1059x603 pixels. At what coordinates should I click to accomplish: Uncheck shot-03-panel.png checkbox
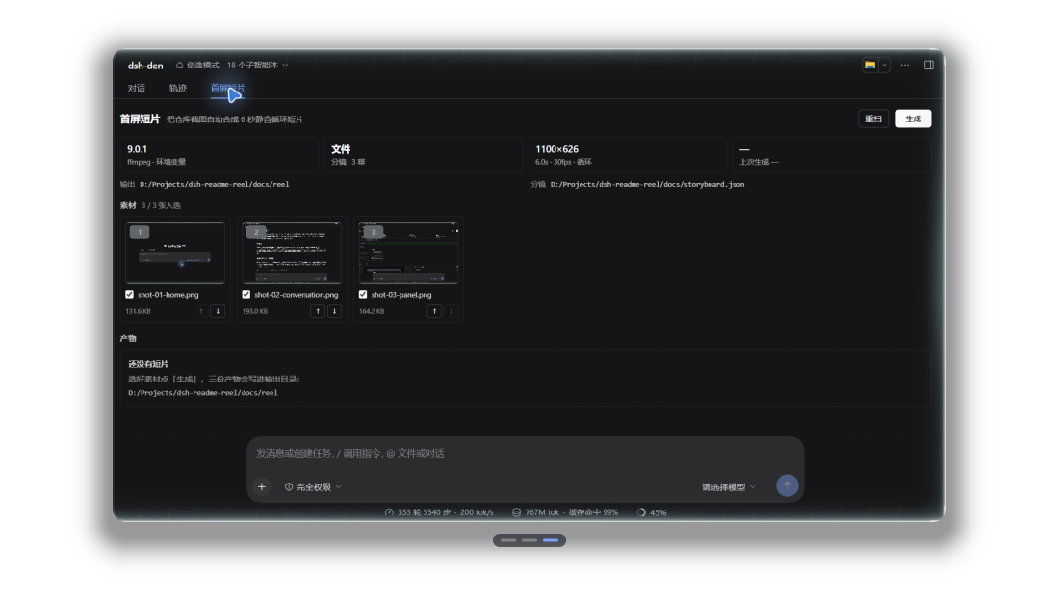[363, 294]
